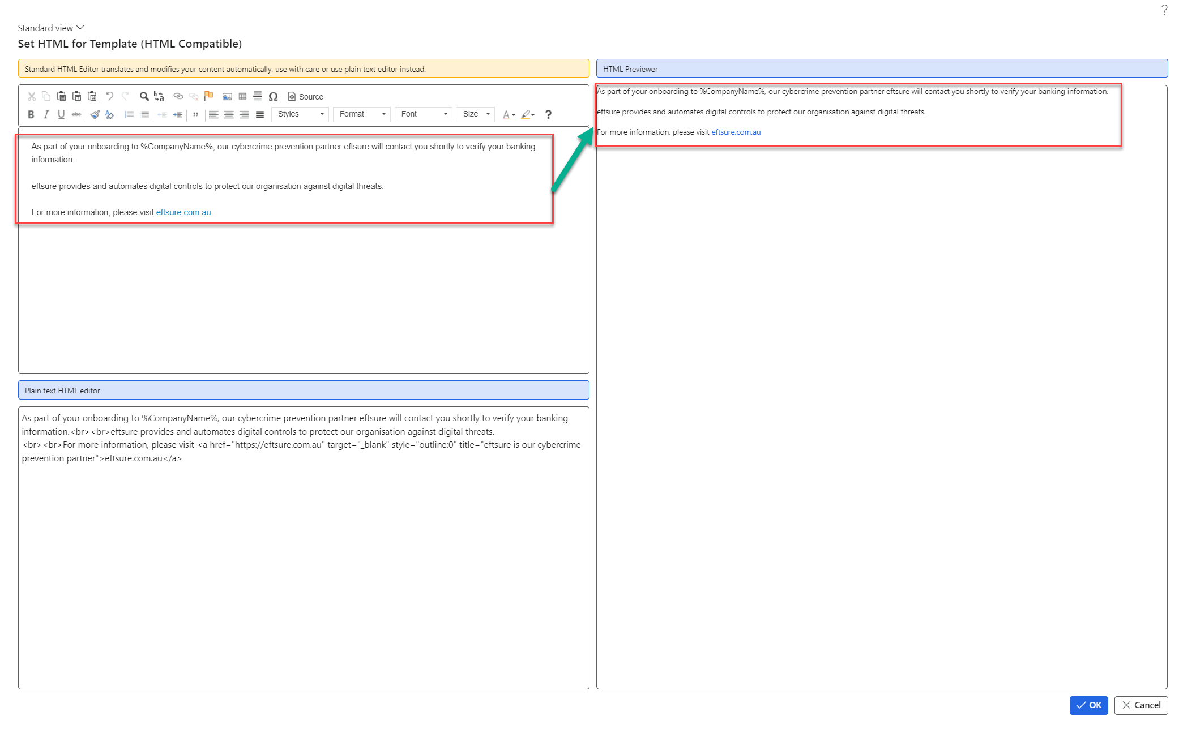Open the Text Color picker
Viewport: 1179px width, 733px height.
[x=509, y=114]
